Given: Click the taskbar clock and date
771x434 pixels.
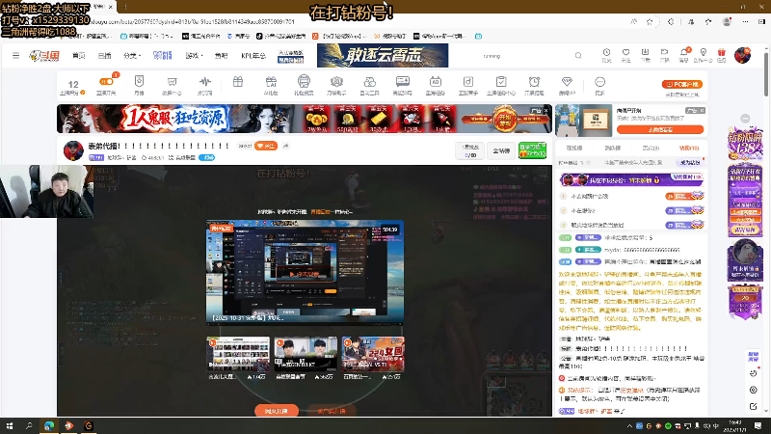Looking at the screenshot, I should point(735,426).
